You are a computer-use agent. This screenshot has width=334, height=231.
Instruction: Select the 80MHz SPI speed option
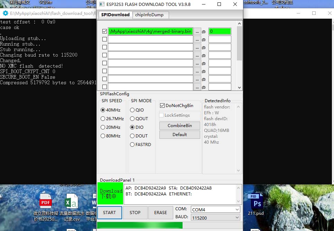[x=103, y=136]
